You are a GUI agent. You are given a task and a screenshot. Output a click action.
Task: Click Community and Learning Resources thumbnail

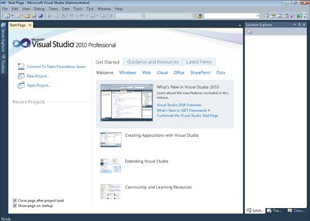click(x=110, y=192)
